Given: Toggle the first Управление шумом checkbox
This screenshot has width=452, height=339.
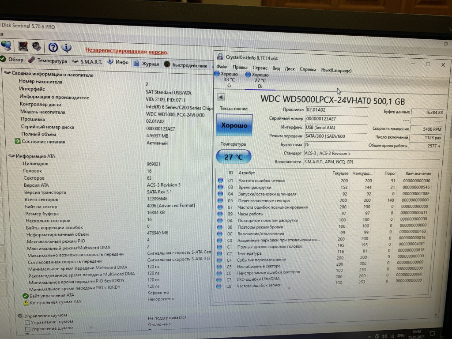Looking at the screenshot, I should (27, 322).
